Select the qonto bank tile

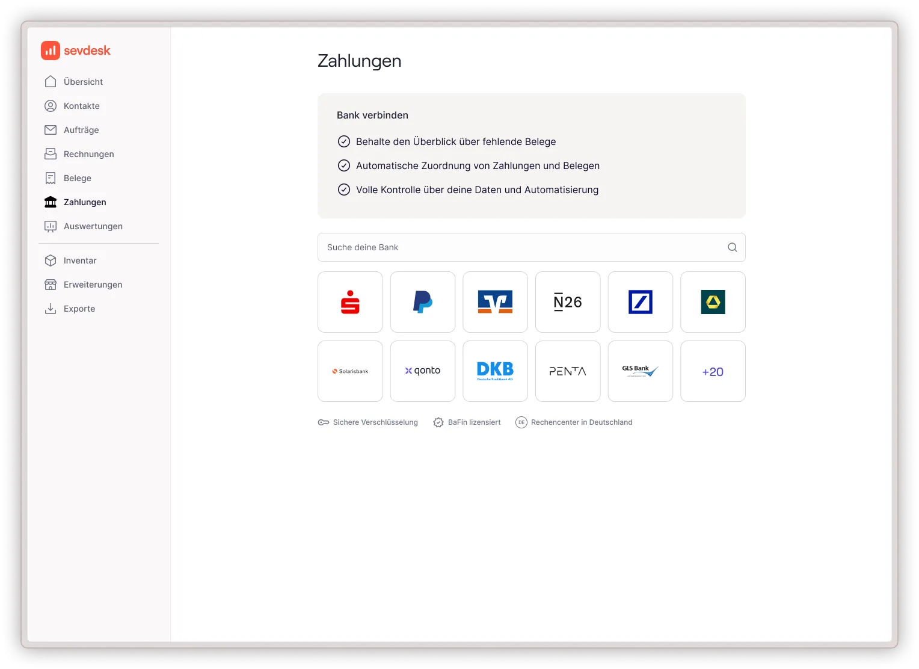pyautogui.click(x=423, y=371)
